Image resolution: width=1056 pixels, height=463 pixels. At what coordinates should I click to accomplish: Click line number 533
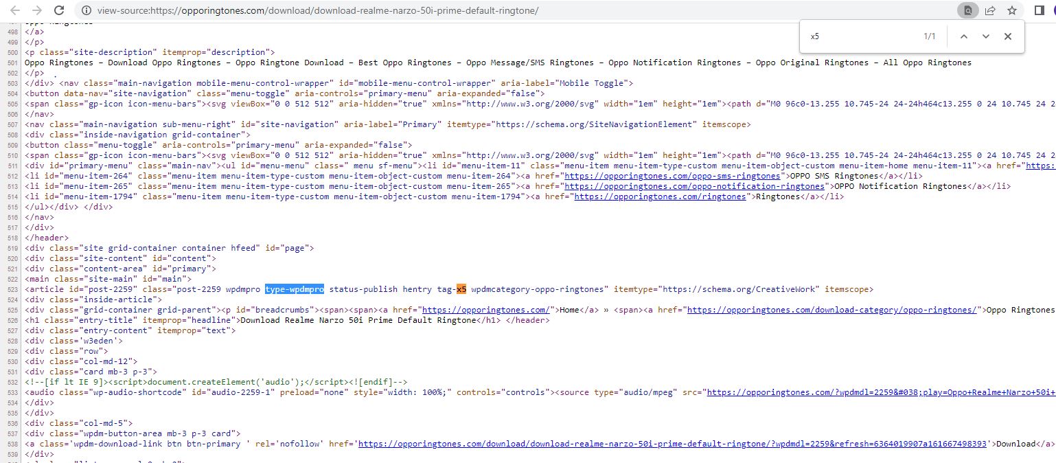point(13,392)
